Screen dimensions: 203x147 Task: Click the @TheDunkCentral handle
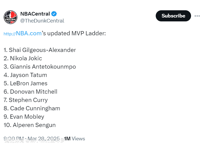pyautogui.click(x=42, y=21)
